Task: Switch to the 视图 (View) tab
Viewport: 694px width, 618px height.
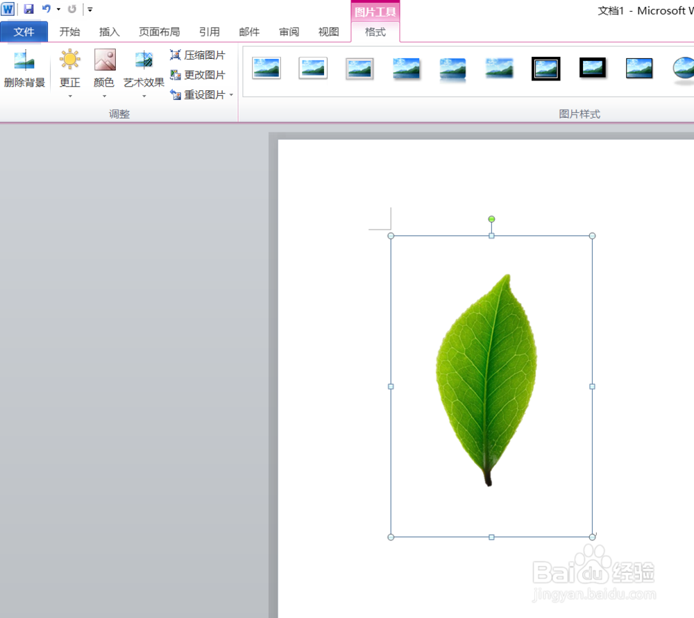Action: 329,32
